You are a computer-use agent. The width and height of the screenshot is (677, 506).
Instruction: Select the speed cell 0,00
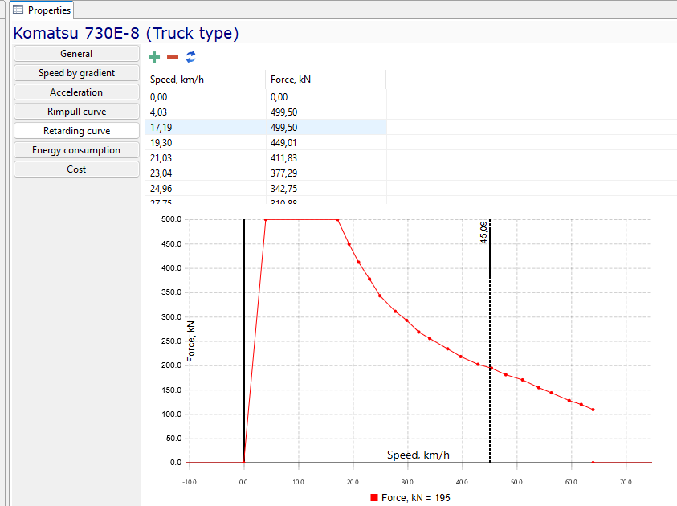tap(206, 97)
